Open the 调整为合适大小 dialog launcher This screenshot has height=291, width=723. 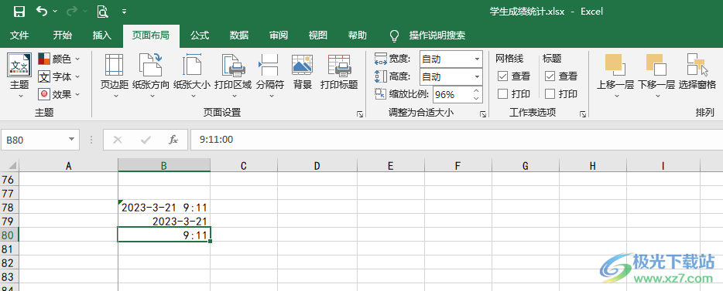click(x=483, y=114)
